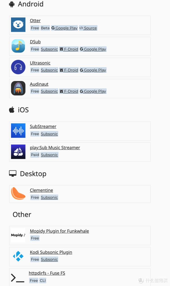This screenshot has height=286, width=170.
Task: Click the httpdirfs terminal prompt icon
Action: pos(18,278)
